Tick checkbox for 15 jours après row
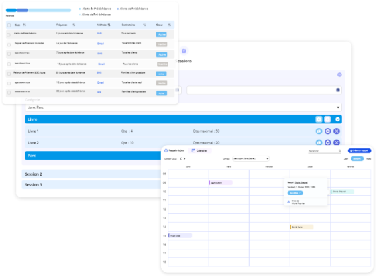 9,84
